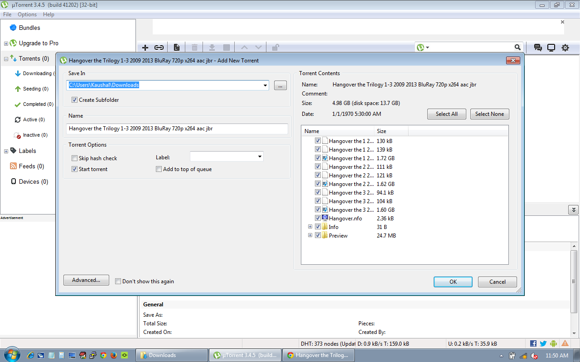Open the Save In path dropdown
The height and width of the screenshot is (362, 580).
(265, 85)
